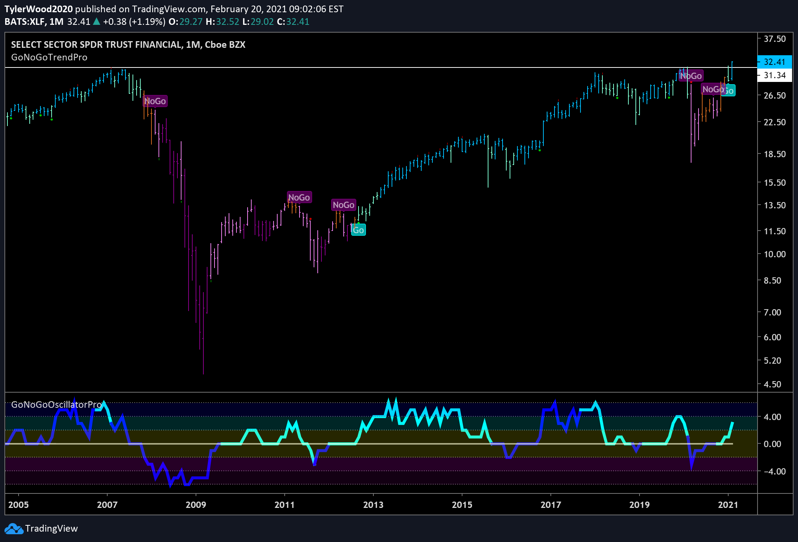
Task: Click the GoNoGoOscillatorPro indicator label
Action: click(56, 404)
